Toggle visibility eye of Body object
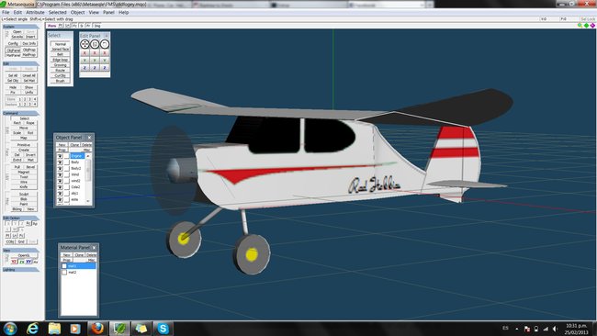597x336 pixels. click(x=60, y=162)
